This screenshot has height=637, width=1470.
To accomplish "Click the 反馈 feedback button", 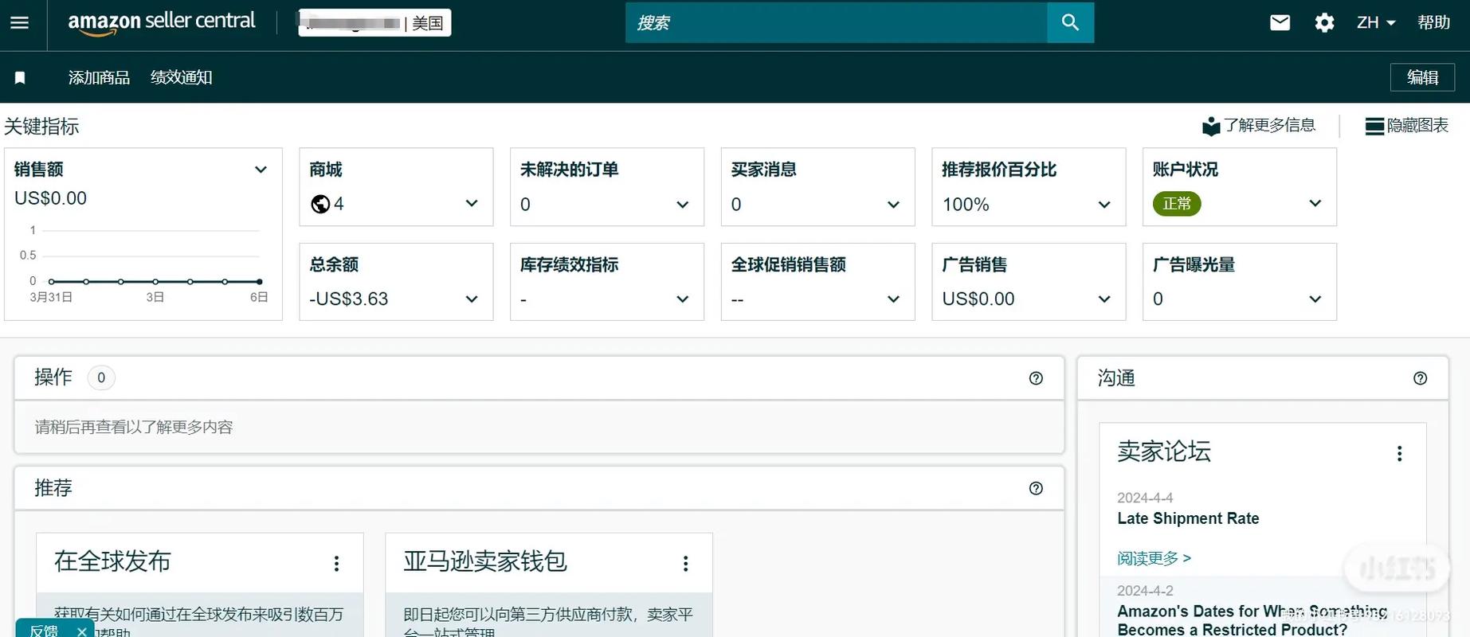I will (x=44, y=631).
